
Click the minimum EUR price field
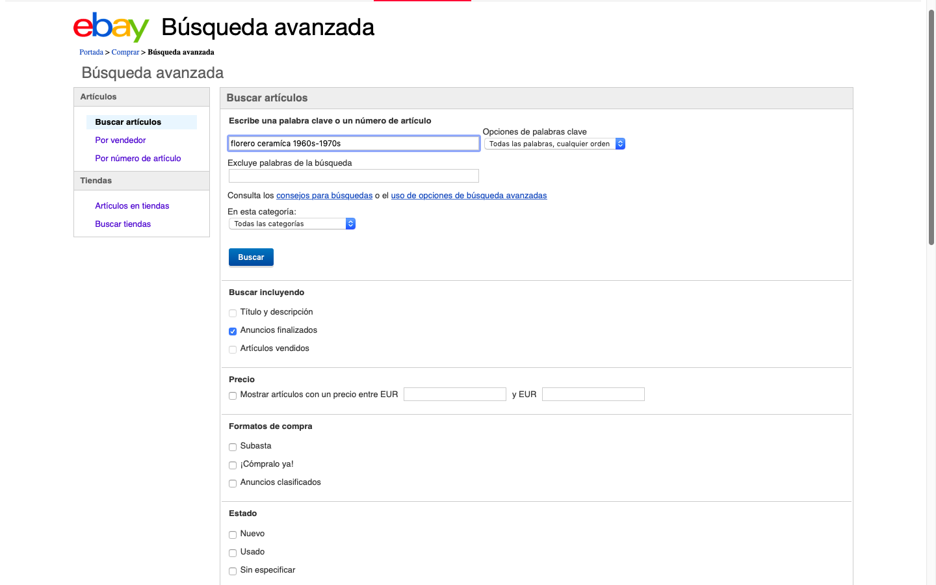point(454,395)
